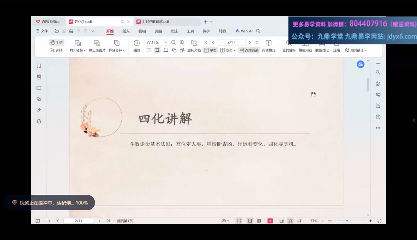This screenshot has height=240, width=417.
Task: Click the 旋转文档 rotate document icon
Action: (194, 43)
